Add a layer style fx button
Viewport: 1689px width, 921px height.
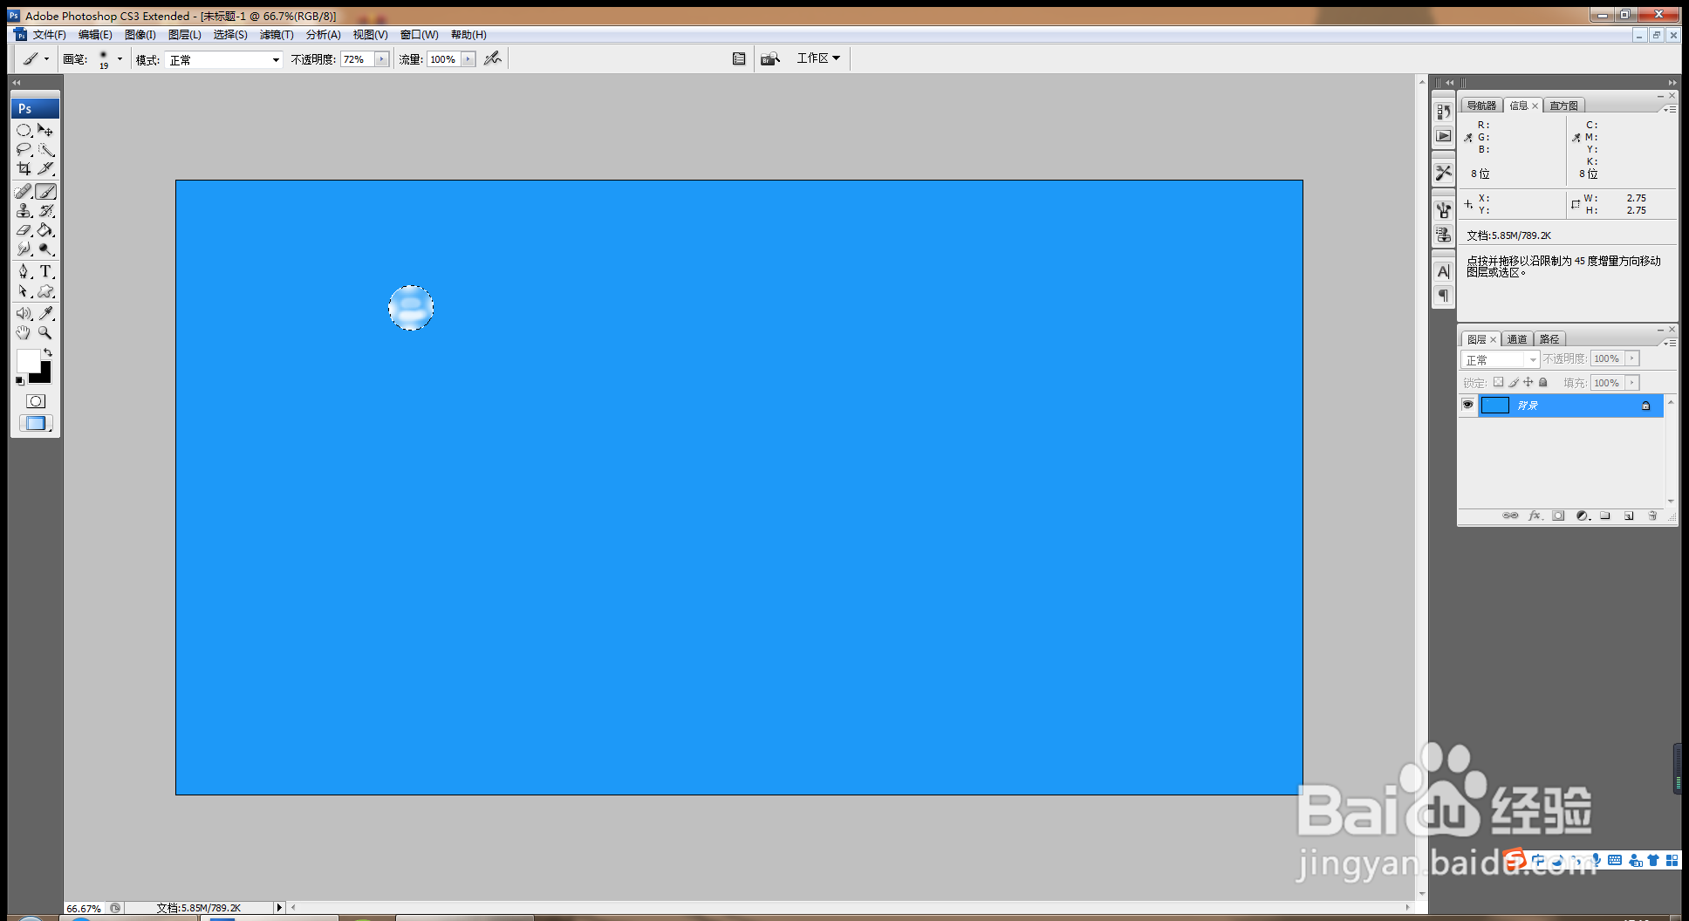(1535, 516)
